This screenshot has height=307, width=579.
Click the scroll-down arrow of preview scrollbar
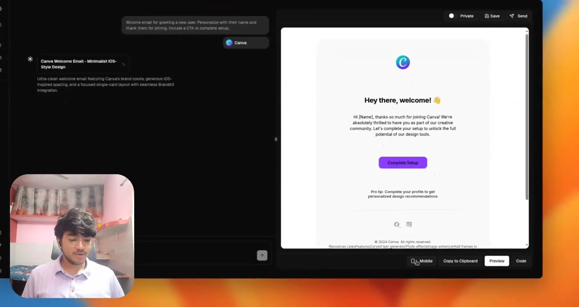(527, 245)
